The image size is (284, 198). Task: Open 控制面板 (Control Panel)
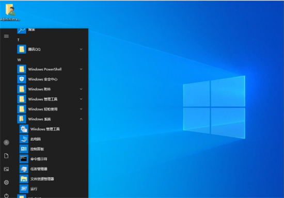[51, 149]
